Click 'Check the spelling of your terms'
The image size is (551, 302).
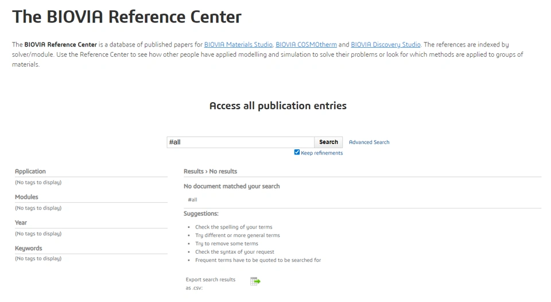234,227
